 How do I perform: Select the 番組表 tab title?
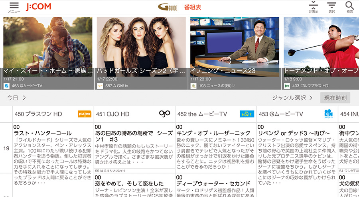[193, 7]
